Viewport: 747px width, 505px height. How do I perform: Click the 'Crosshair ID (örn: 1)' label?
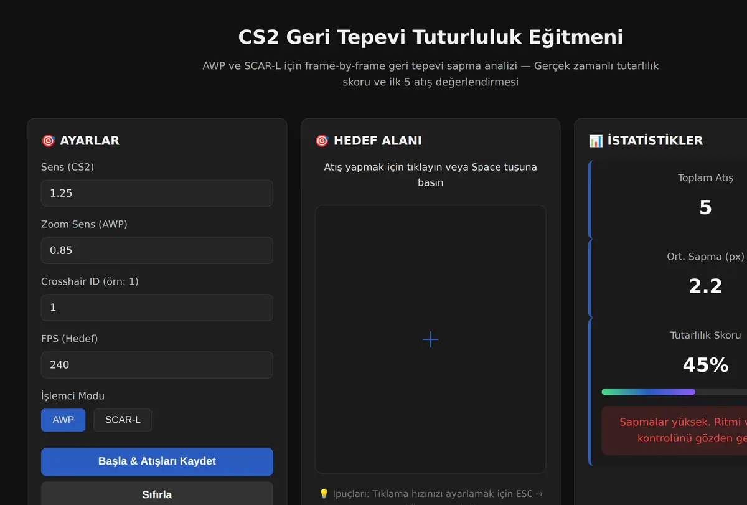(90, 281)
